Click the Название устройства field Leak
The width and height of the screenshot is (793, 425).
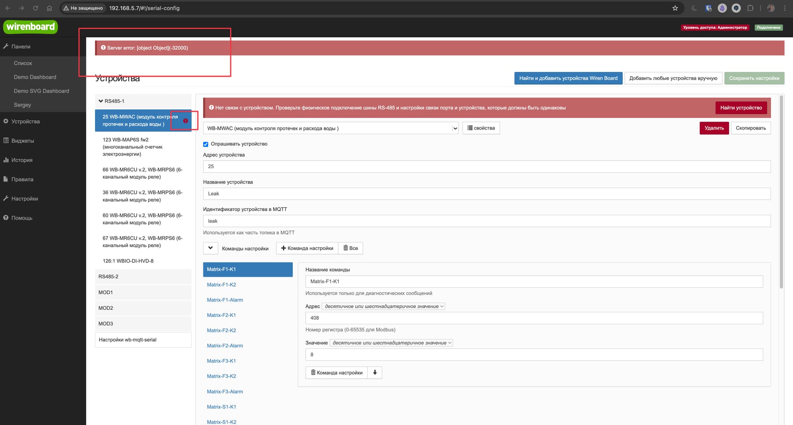[x=487, y=194]
